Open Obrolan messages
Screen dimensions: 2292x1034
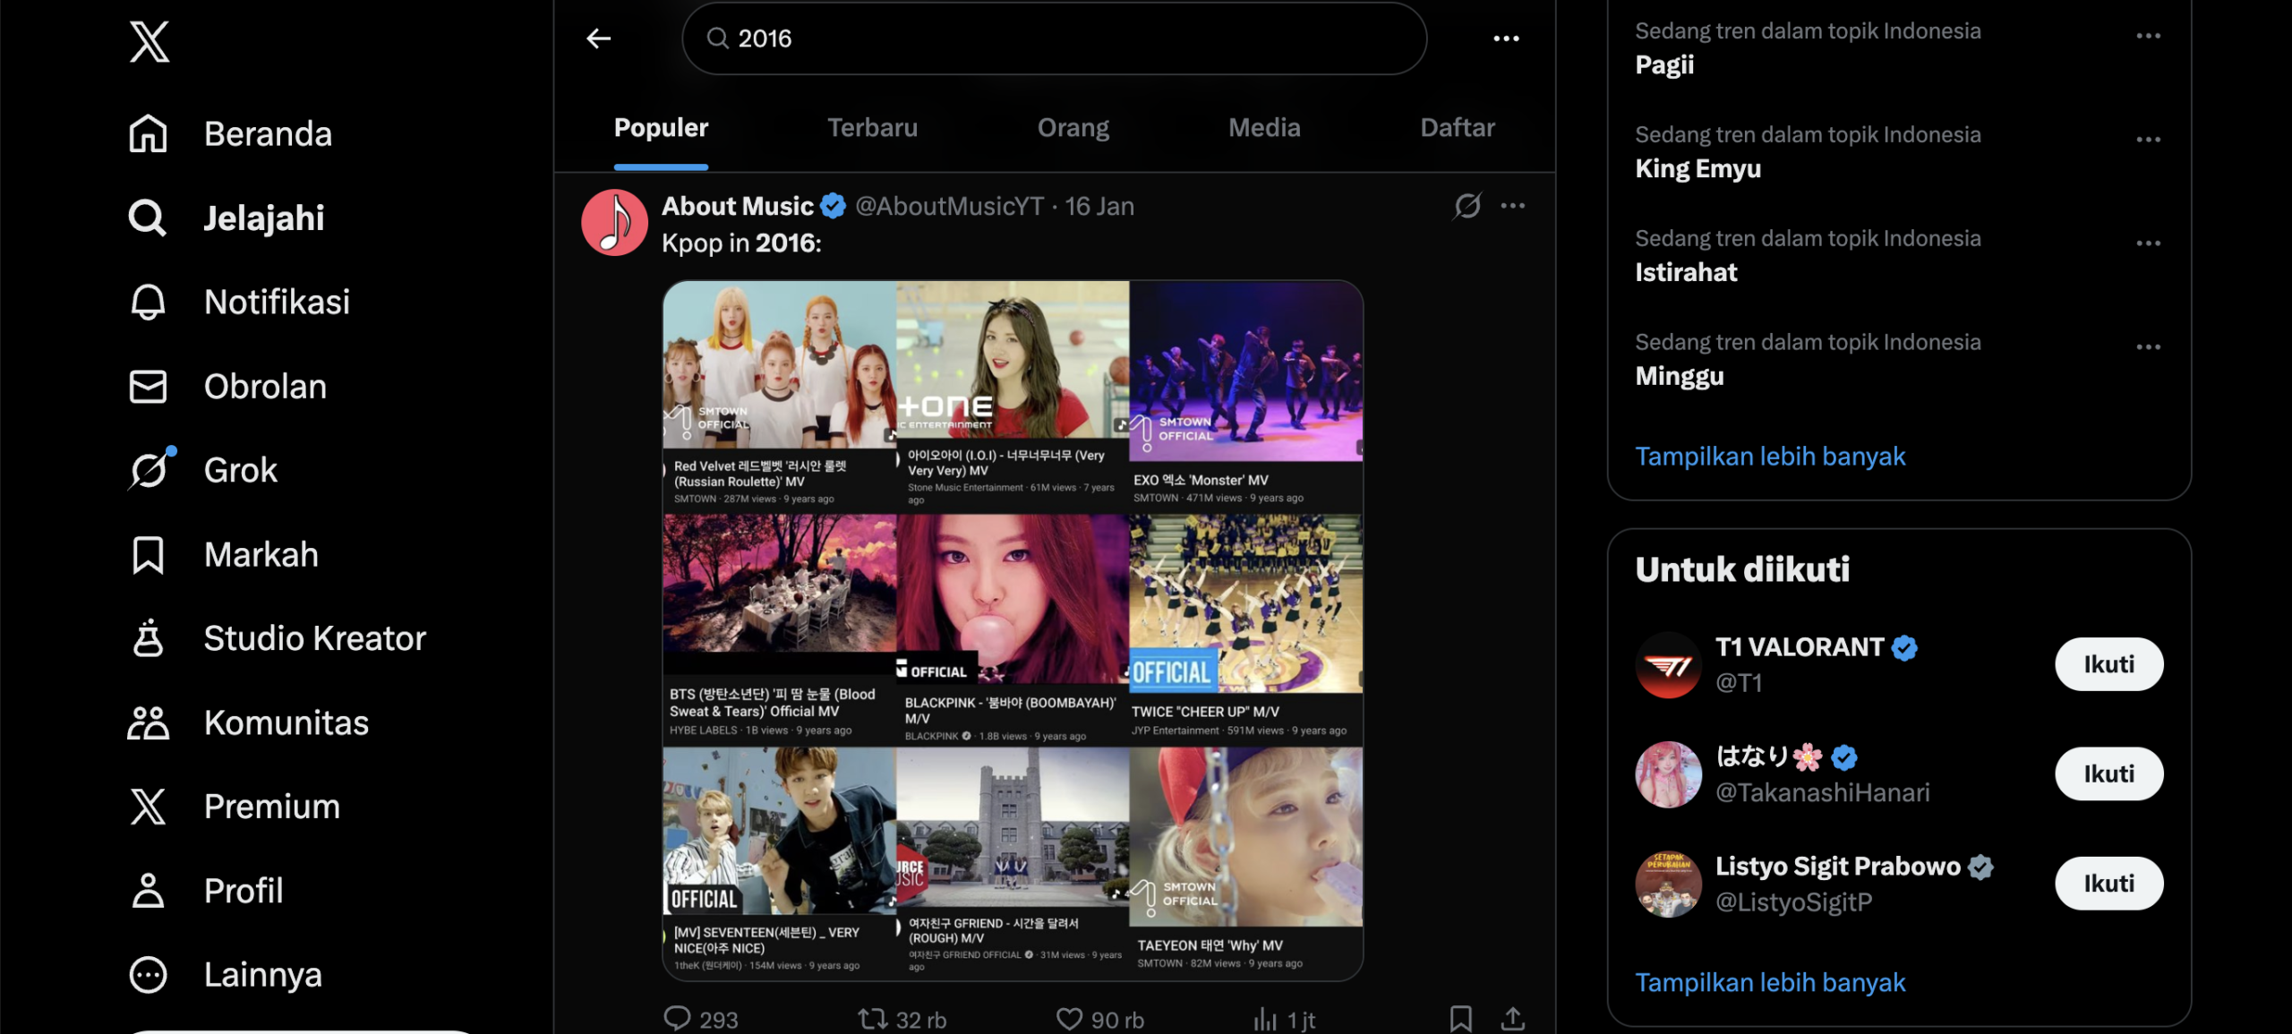[227, 387]
